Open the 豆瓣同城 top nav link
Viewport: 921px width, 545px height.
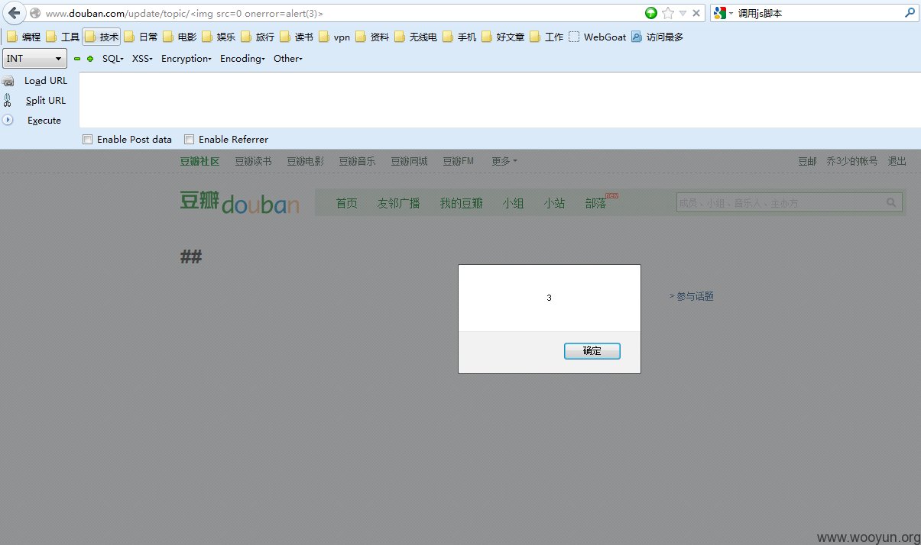[409, 162]
